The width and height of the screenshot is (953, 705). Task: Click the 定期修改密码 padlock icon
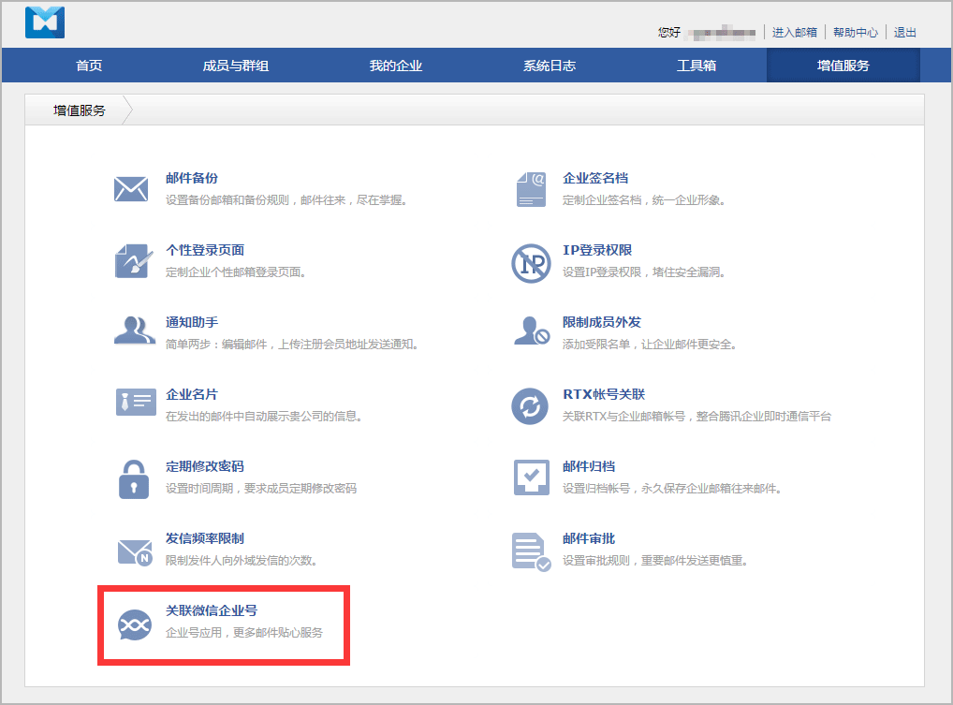(133, 478)
